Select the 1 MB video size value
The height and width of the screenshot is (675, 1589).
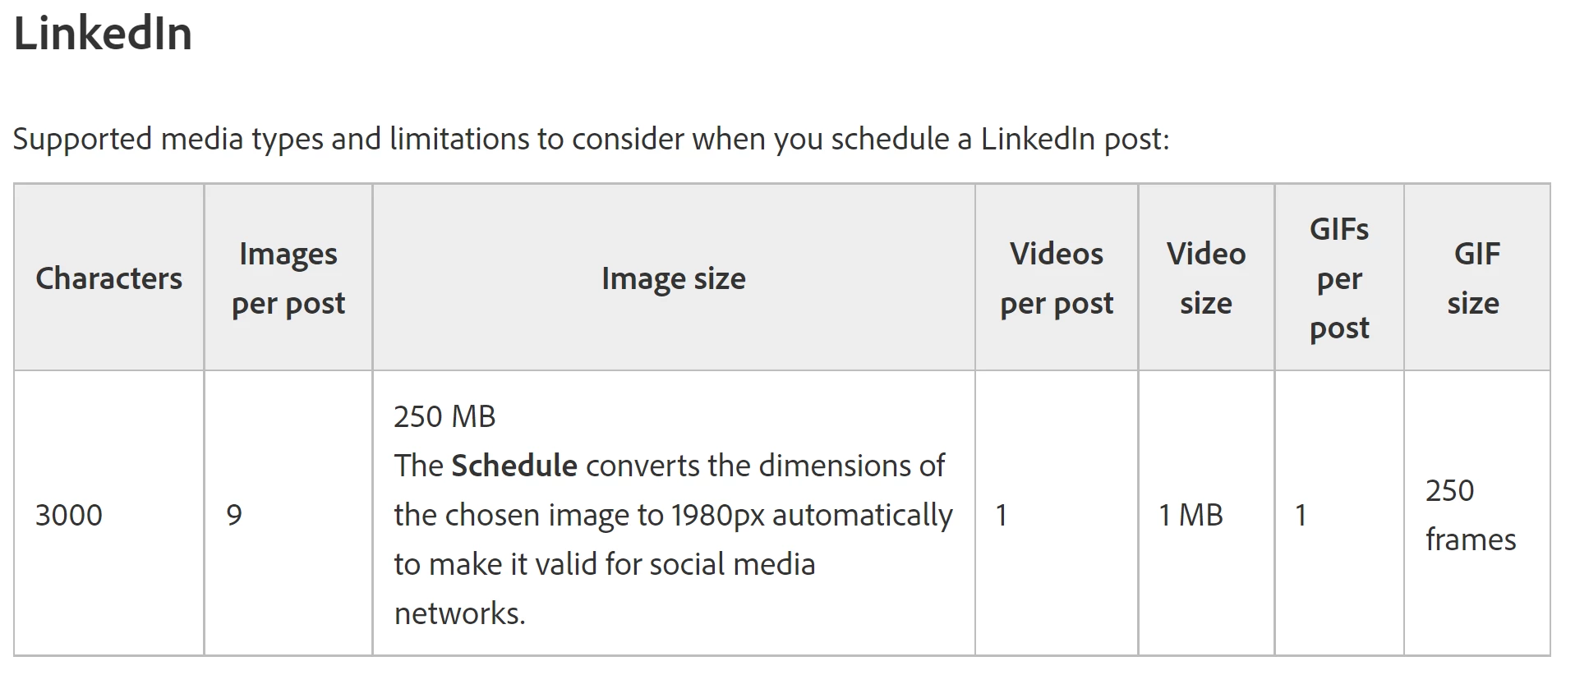[x=1191, y=515]
